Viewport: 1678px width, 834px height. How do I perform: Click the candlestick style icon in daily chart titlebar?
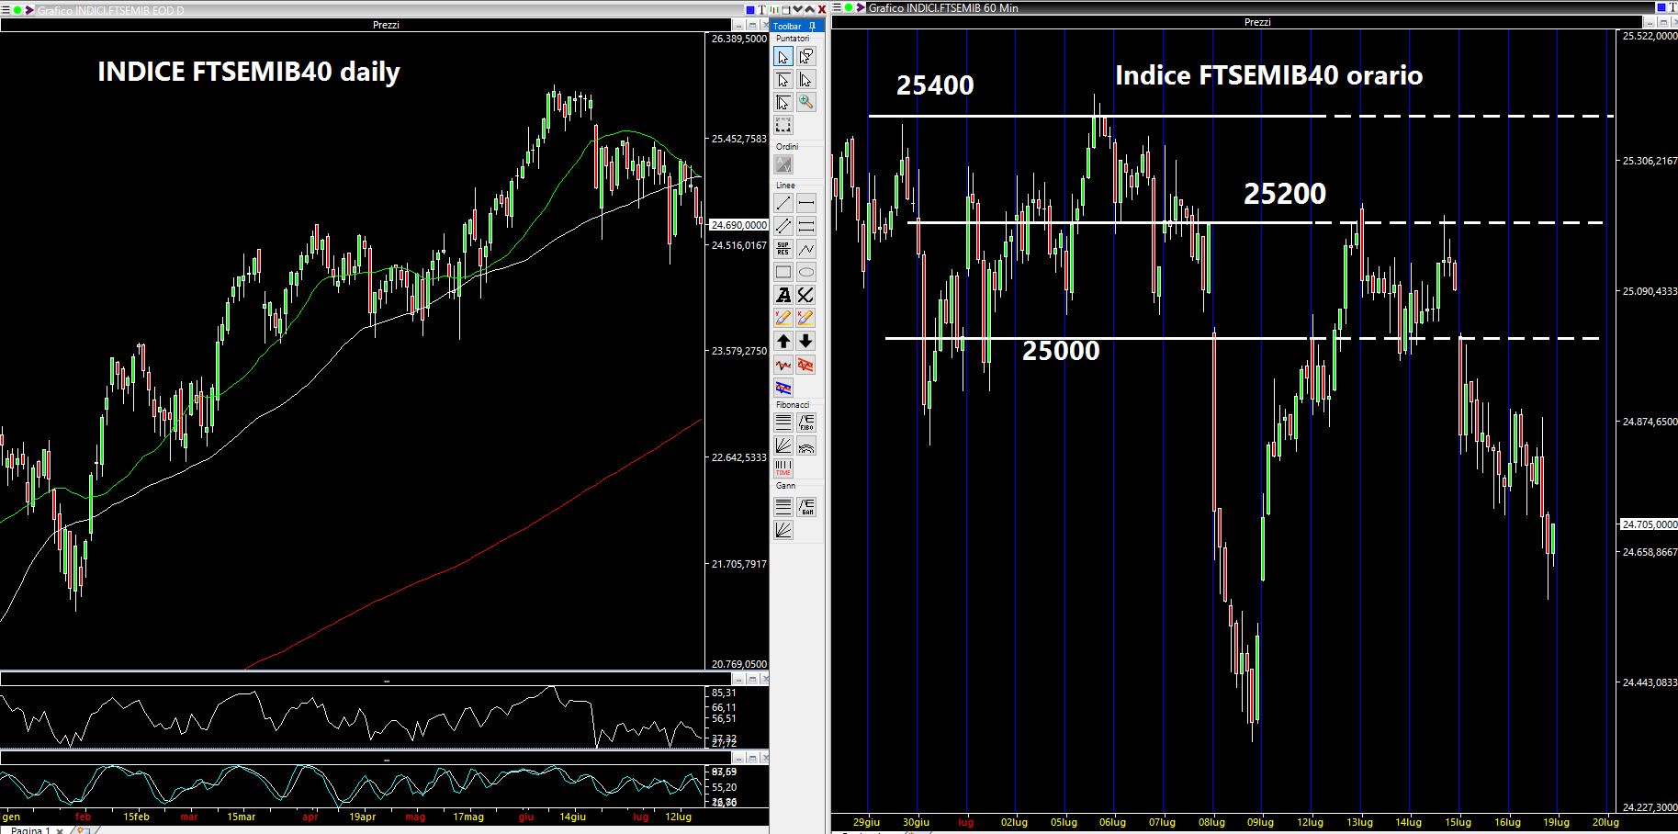pos(774,10)
